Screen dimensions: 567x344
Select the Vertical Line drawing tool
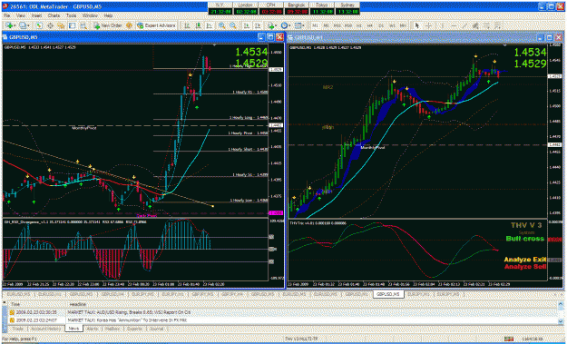pyautogui.click(x=442, y=25)
